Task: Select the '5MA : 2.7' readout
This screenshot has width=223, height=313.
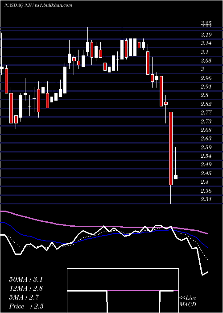Action: point(24,297)
